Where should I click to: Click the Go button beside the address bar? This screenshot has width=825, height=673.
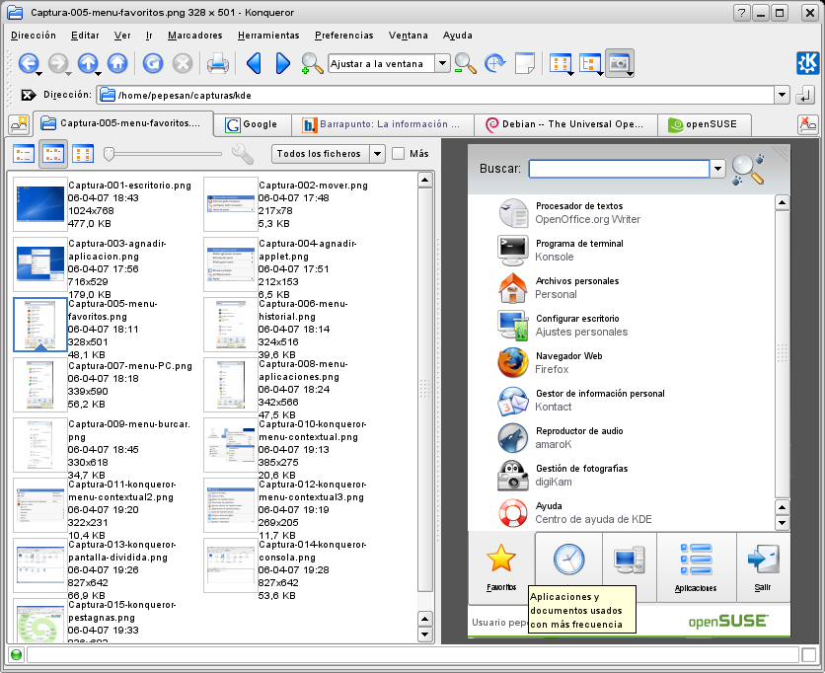(x=806, y=96)
